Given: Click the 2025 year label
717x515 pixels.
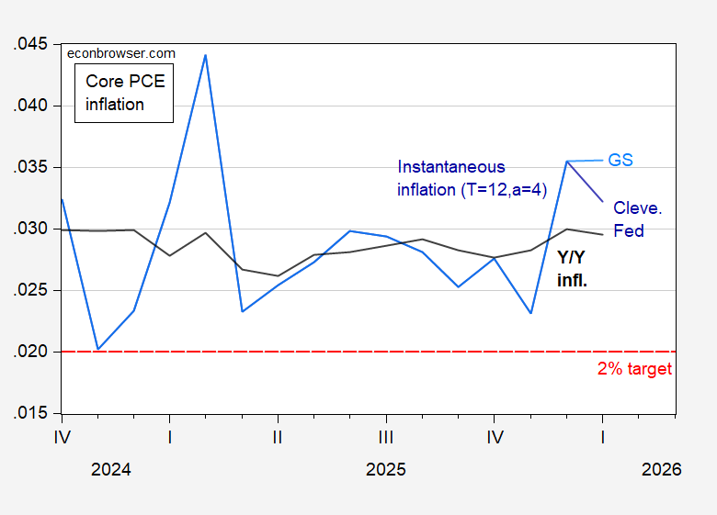Looking at the screenshot, I should pyautogui.click(x=385, y=469).
